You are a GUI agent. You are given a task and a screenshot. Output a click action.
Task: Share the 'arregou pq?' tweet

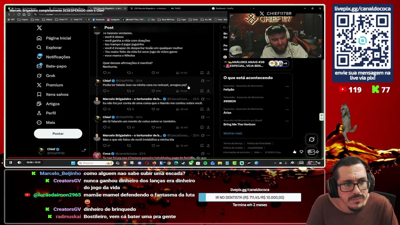click(x=208, y=91)
